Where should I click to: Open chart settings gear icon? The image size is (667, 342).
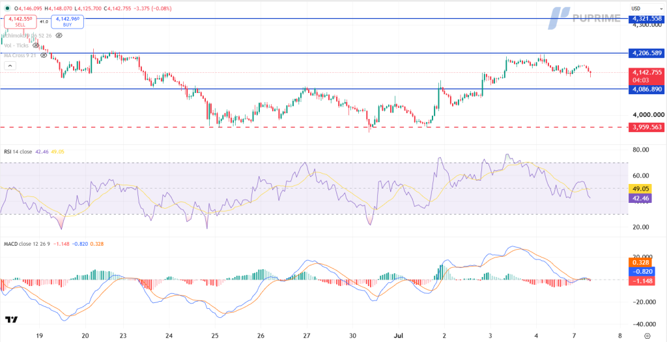pos(647,335)
